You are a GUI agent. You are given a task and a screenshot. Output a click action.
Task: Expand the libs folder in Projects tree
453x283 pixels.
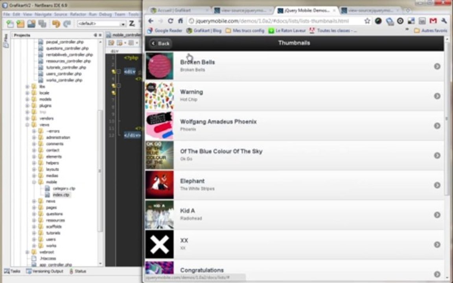[27, 86]
